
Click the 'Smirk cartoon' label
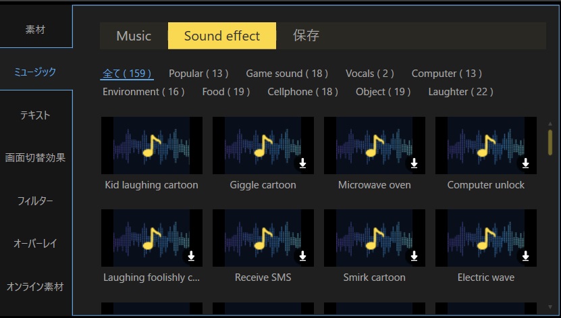click(x=375, y=277)
